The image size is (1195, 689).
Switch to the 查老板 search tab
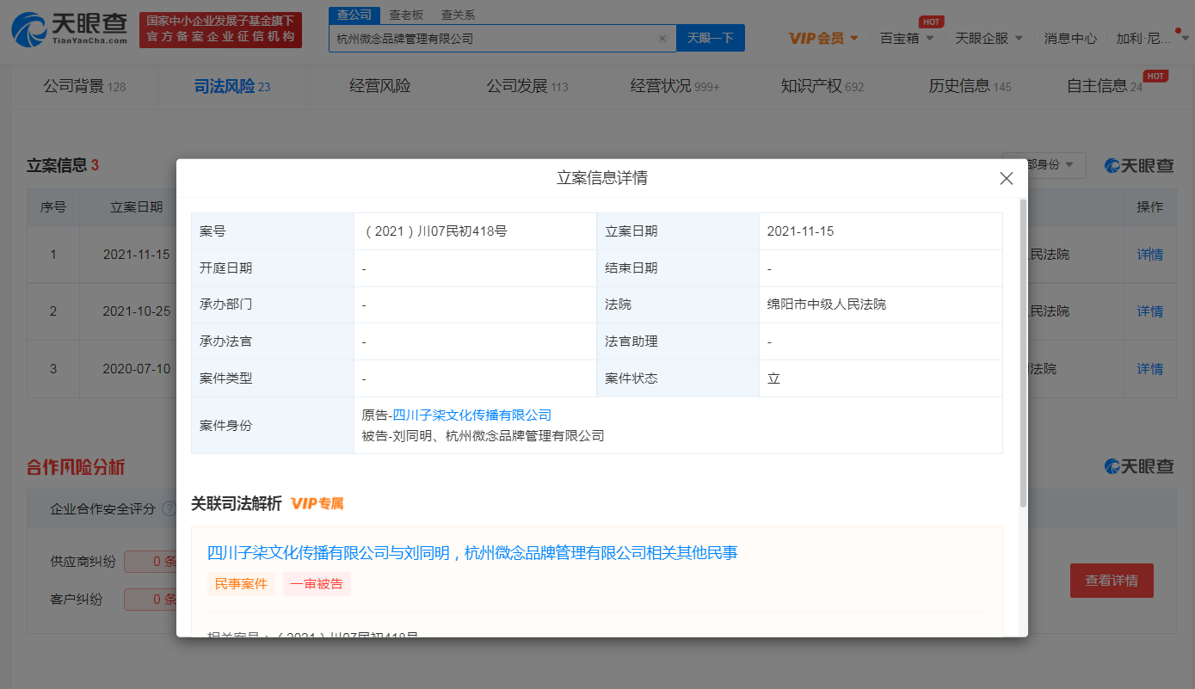[405, 15]
